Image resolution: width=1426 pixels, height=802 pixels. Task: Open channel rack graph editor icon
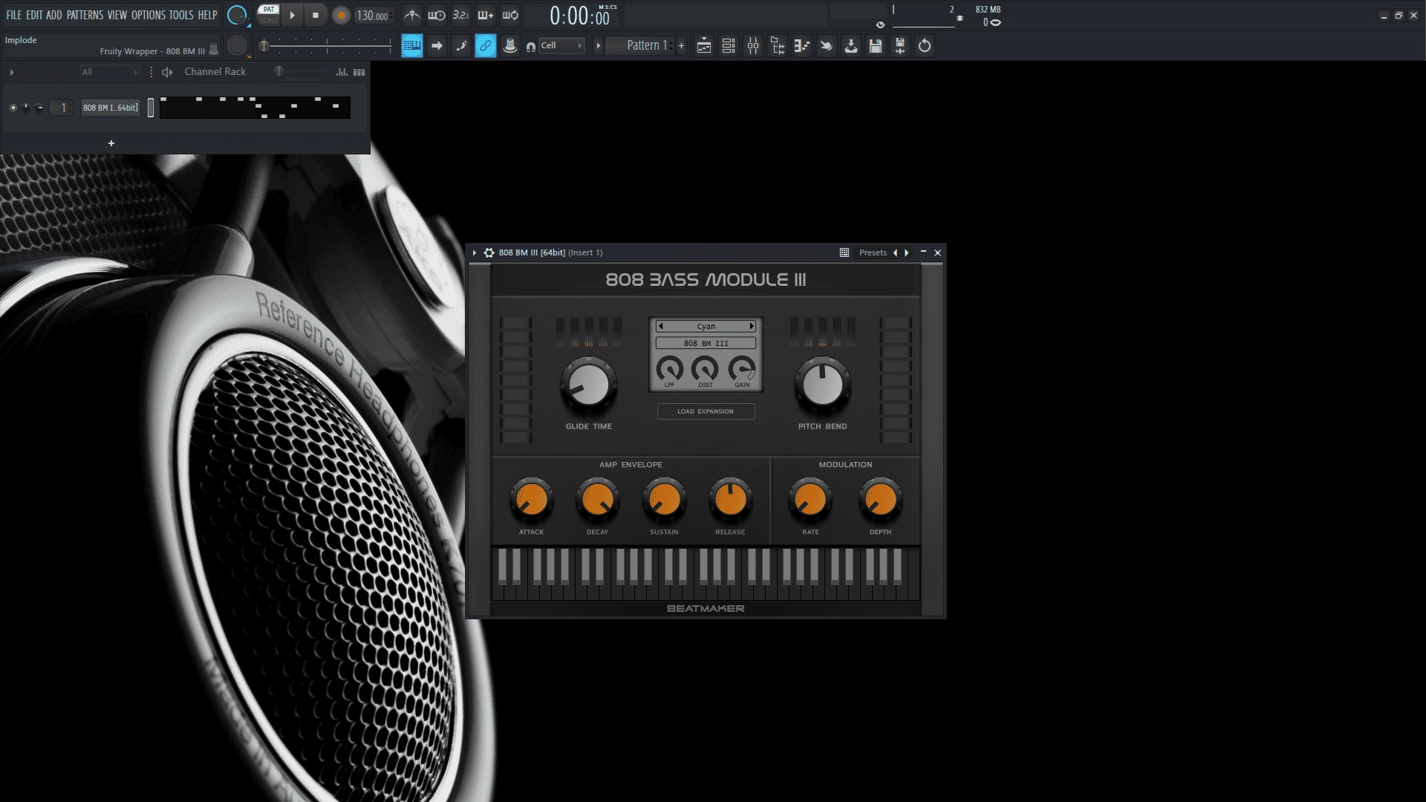(x=342, y=72)
